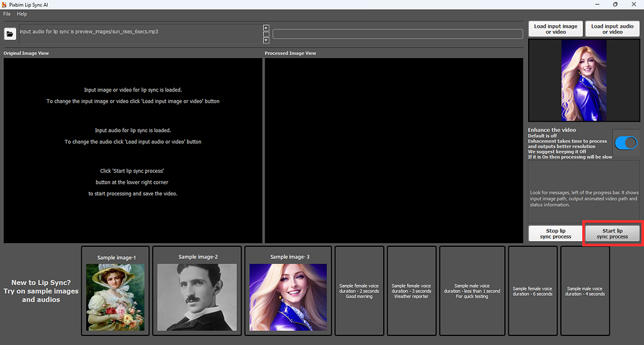Choose sample female voice Weather reporter
644x345 pixels.
coord(411,291)
